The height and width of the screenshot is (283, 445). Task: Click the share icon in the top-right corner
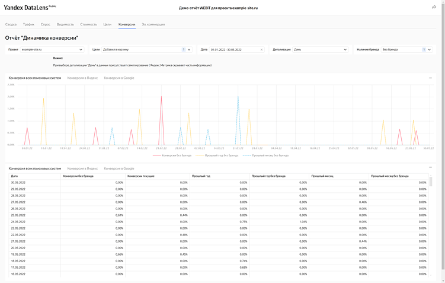[434, 8]
